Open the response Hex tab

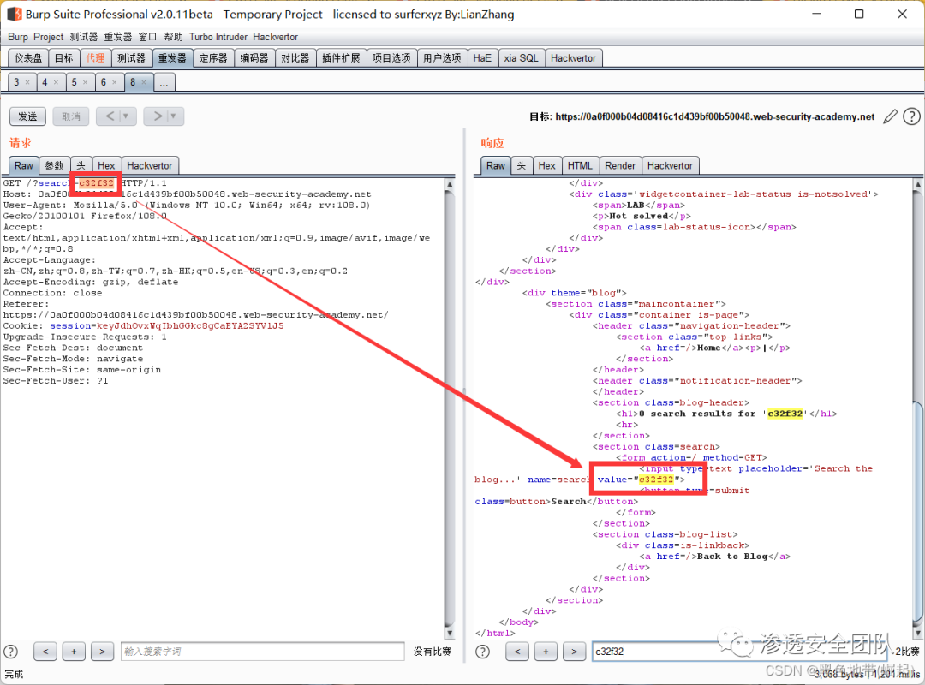pos(546,166)
